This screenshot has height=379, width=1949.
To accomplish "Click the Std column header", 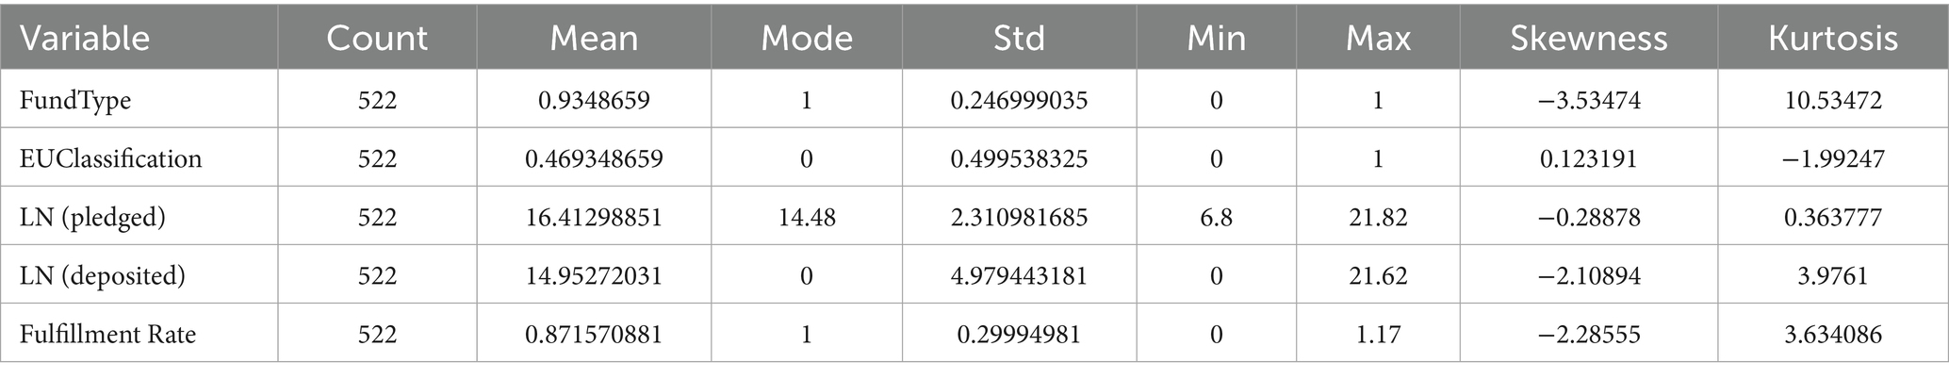I will 1019,38.
